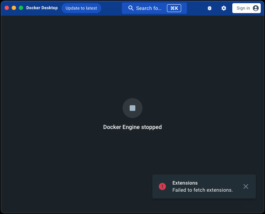The height and width of the screenshot is (214, 265).
Task: Click the ⌘K shortcut badge
Action: (x=174, y=8)
